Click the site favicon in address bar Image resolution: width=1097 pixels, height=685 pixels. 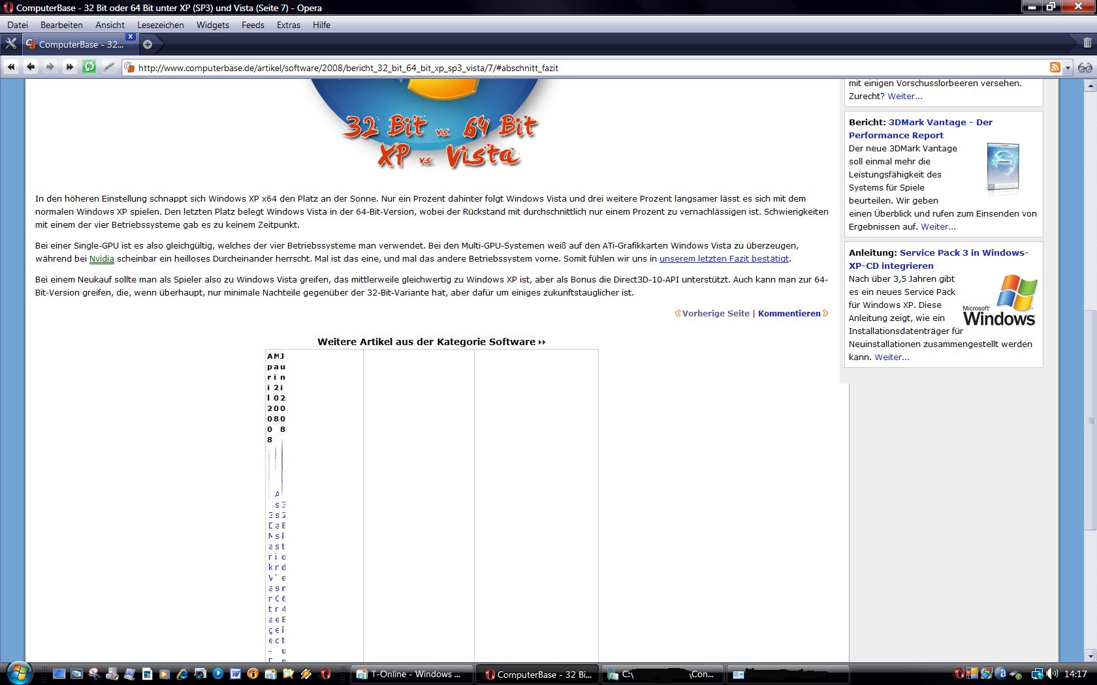click(x=130, y=68)
